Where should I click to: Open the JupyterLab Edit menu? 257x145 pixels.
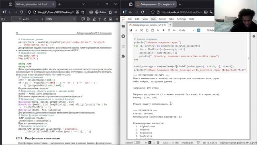[137, 19]
